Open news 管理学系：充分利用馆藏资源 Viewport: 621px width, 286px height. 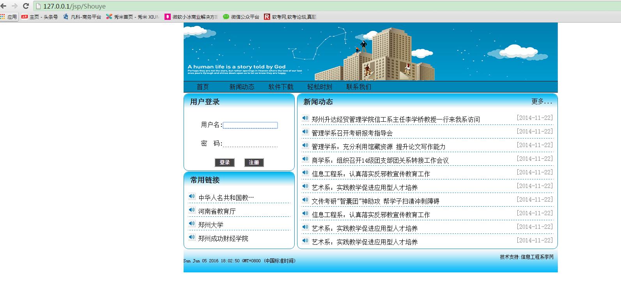(379, 147)
